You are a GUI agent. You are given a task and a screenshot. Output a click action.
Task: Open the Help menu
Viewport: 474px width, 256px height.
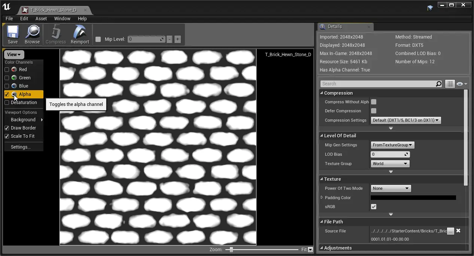tap(82, 19)
